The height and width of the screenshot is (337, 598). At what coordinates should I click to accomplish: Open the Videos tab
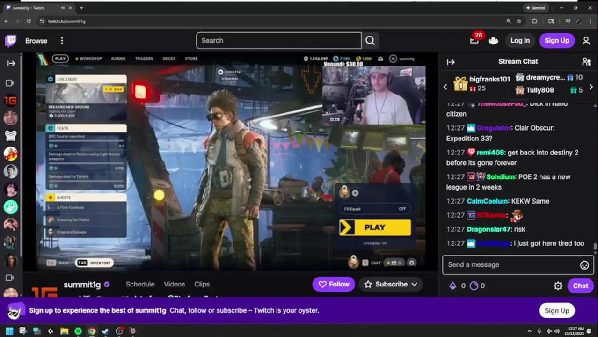(x=175, y=284)
